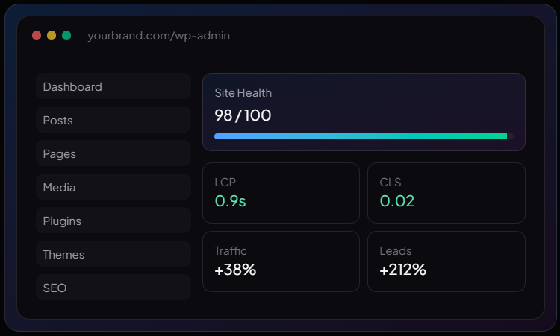Select Posts in the sidebar
This screenshot has height=336, width=560.
tap(113, 120)
